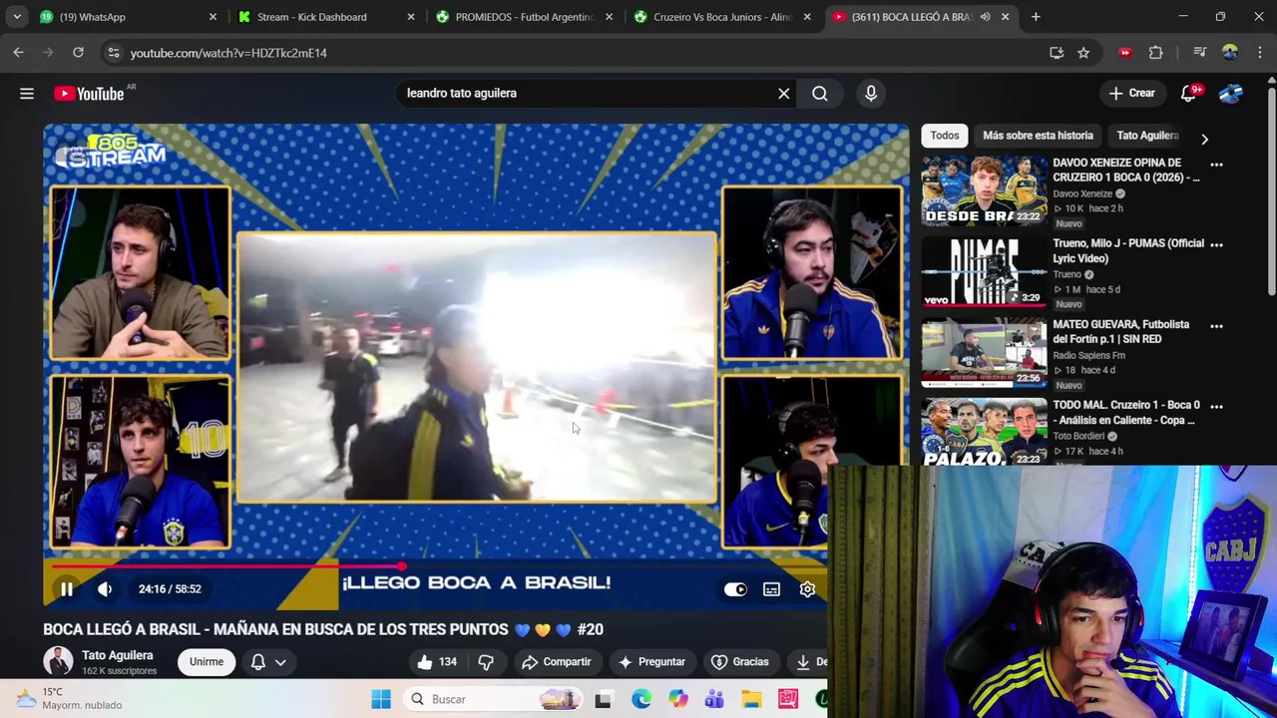Run search with the magnifier button
The image size is (1277, 718).
[x=819, y=93]
